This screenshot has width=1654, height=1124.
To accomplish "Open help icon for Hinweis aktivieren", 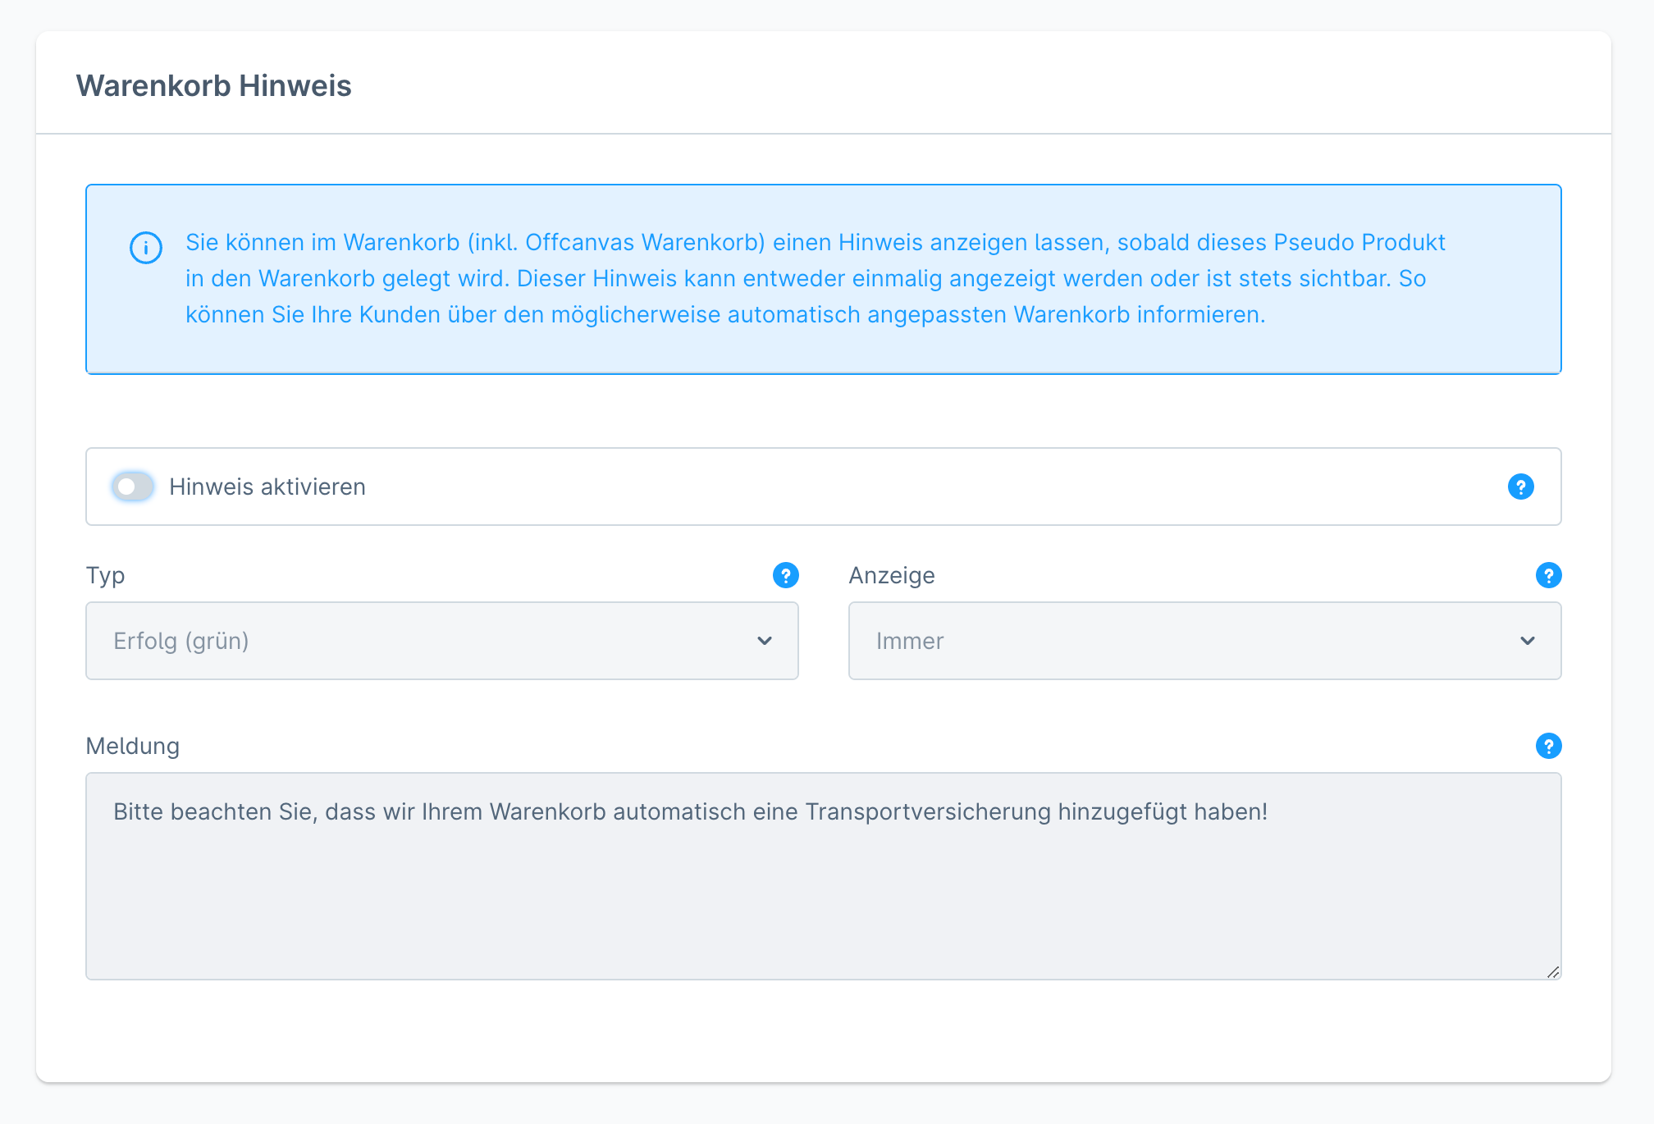I will [x=1520, y=487].
